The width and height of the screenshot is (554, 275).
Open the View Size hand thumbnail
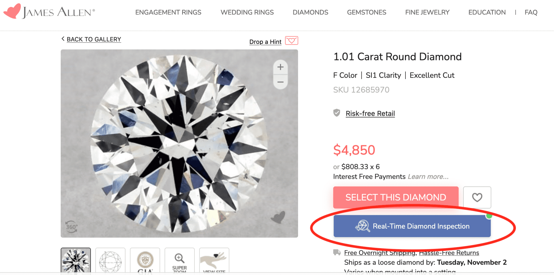pyautogui.click(x=214, y=261)
